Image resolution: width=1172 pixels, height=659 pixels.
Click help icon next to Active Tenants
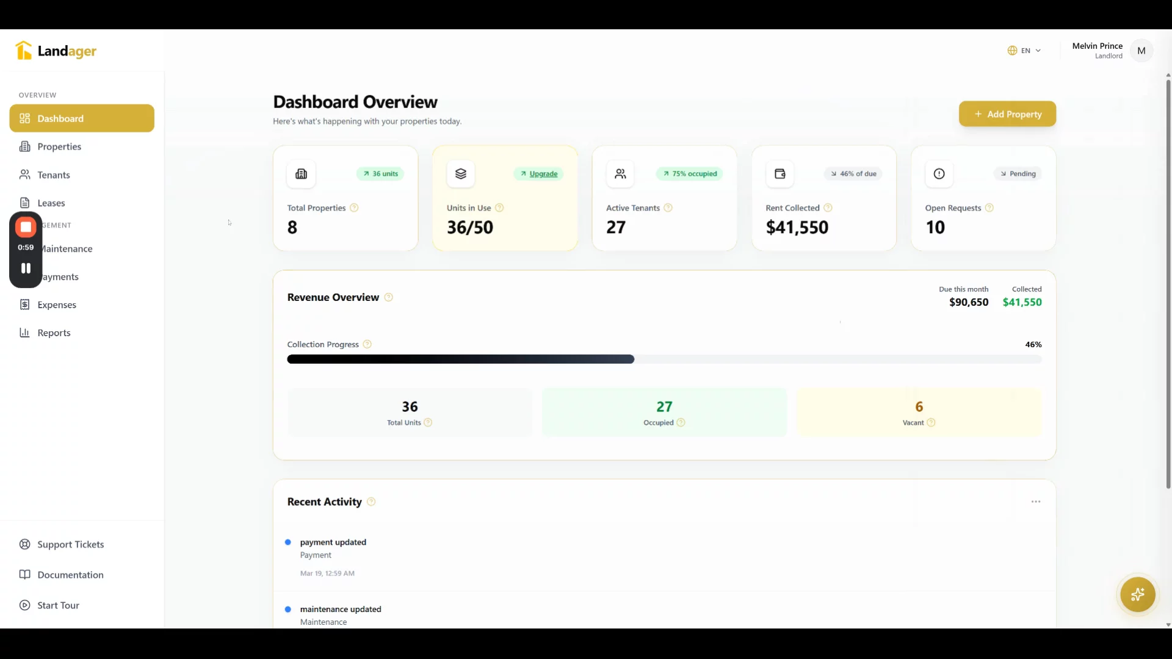668,208
